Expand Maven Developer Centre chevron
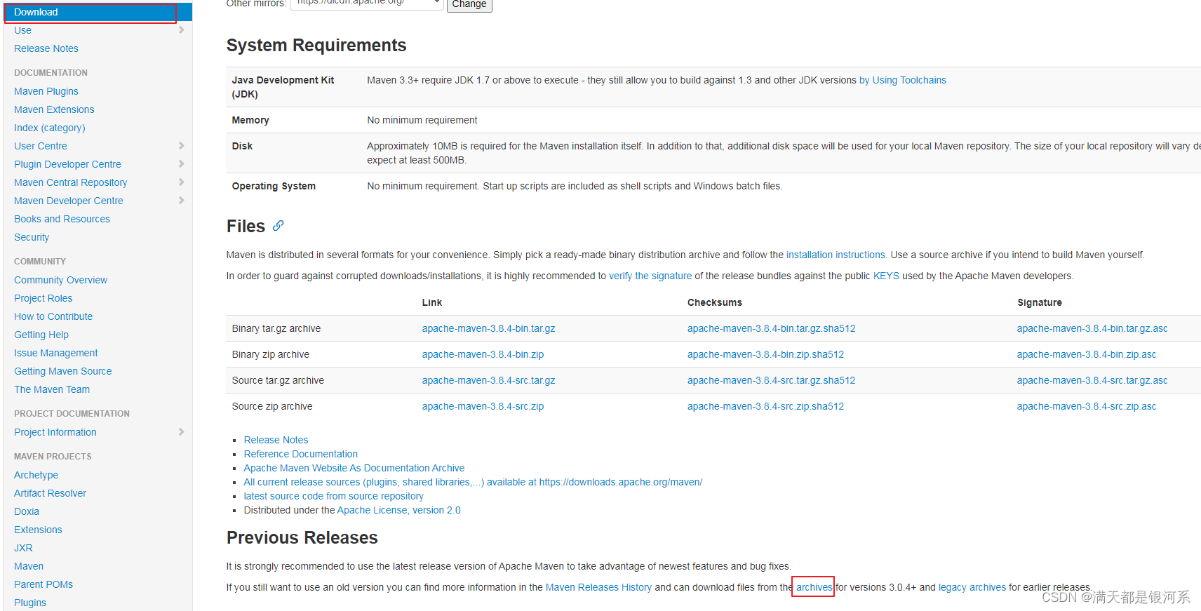 [182, 201]
